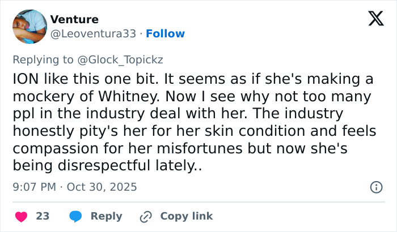Open the circled info icon
397x232 pixels.
tap(375, 187)
